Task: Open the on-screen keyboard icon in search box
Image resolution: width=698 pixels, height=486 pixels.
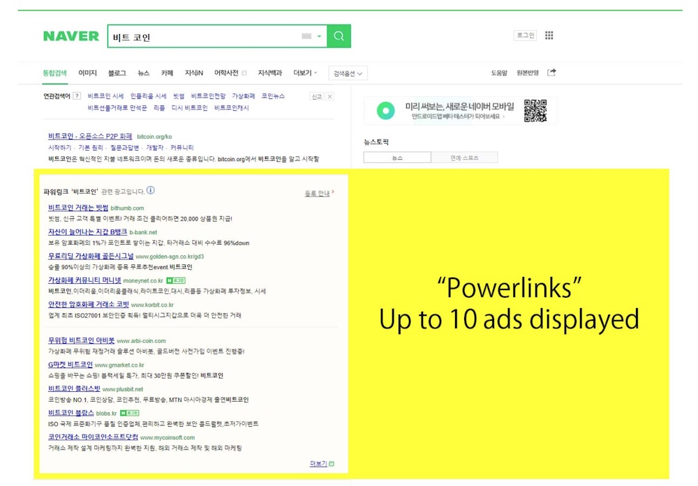Action: click(306, 36)
